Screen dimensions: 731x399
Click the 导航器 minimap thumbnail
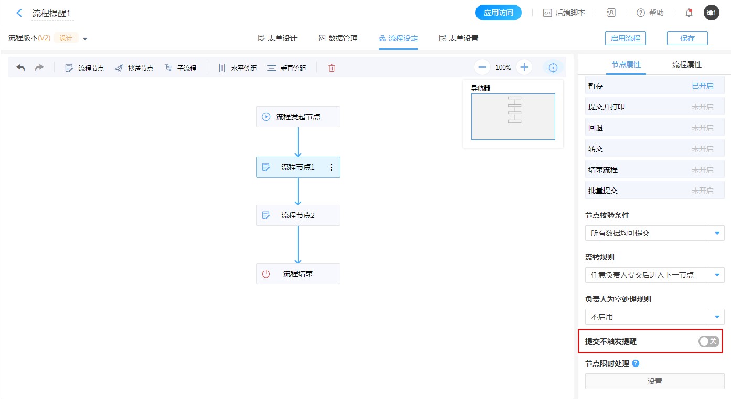coord(513,116)
